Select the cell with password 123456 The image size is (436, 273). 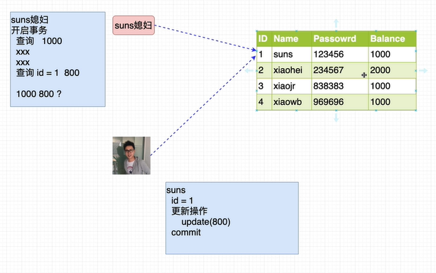(340, 55)
